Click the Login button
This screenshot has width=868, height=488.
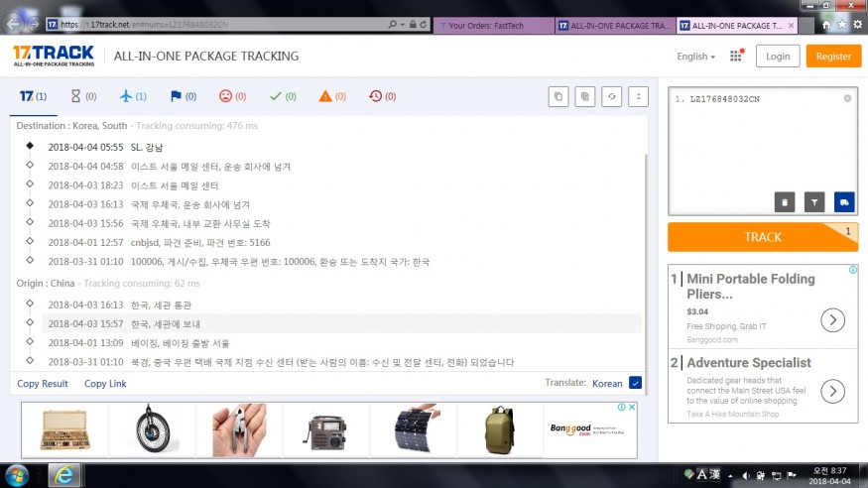(x=778, y=57)
